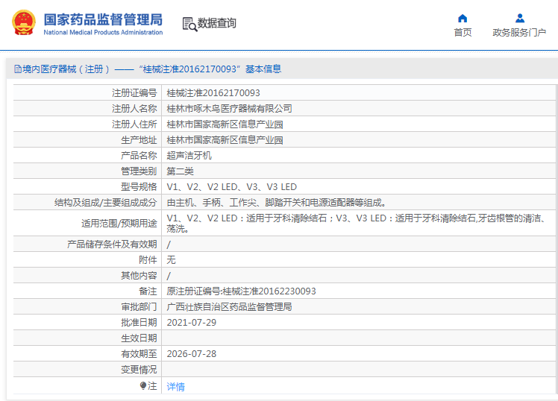The image size is (558, 401).
Task: Click the 由主机、手柄 structure description
Action: 277,203
